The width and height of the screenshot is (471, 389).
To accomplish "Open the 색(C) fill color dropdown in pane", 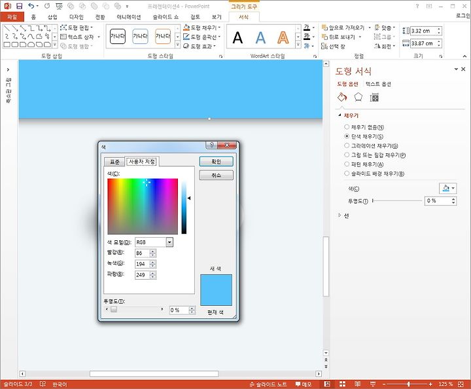I will click(x=448, y=189).
